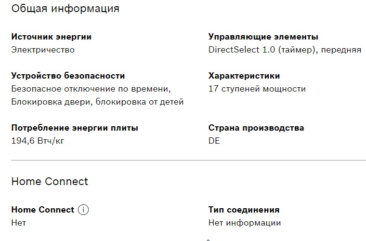Select the 'Источник энергии' label
The image size is (366, 241).
pyautogui.click(x=51, y=37)
